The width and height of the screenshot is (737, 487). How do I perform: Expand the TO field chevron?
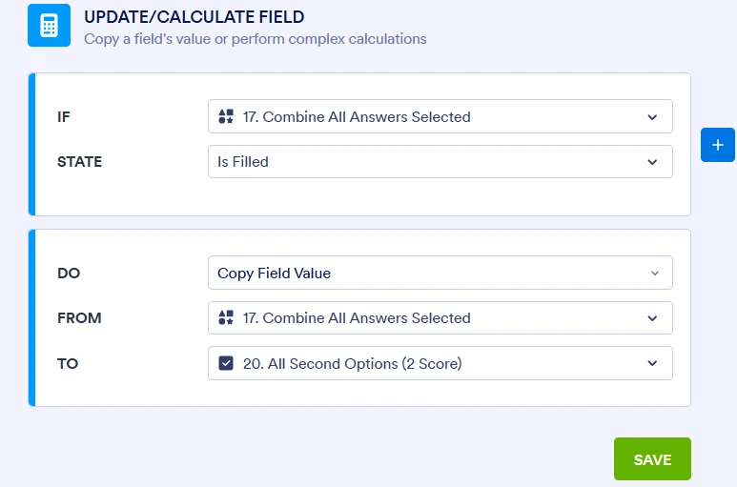pos(652,363)
